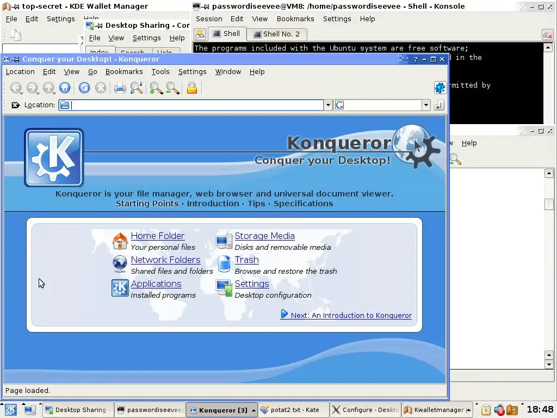Click the Applications KDE icon
Screen dimensions: 557x418
pos(120,288)
